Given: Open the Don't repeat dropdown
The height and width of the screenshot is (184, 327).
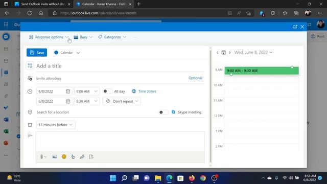Looking at the screenshot, I should (122, 101).
